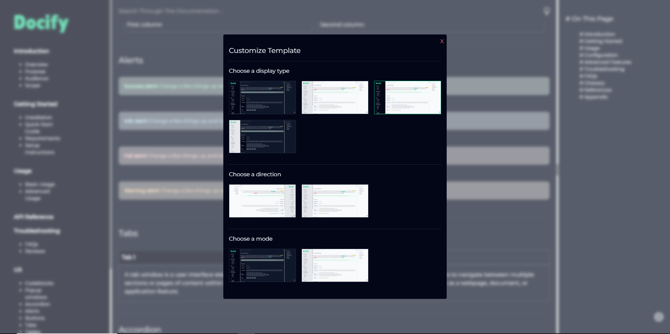Click the Docify logo in the sidebar
The width and height of the screenshot is (670, 334).
(41, 23)
